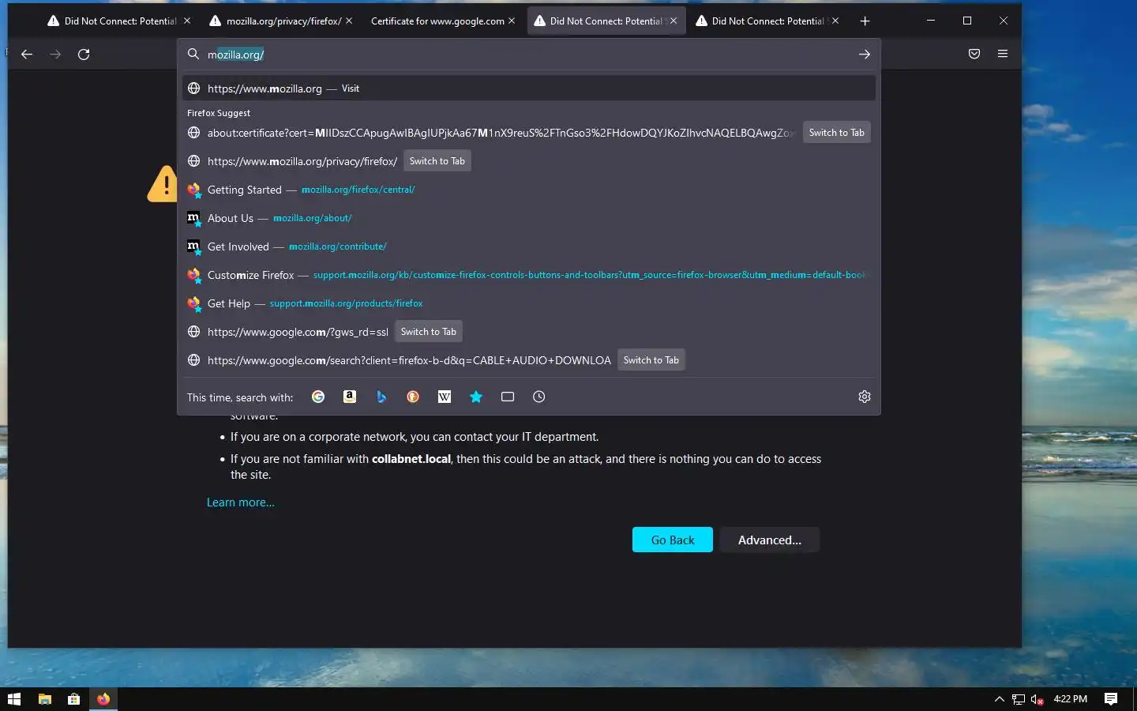Click the browser Back arrow
The height and width of the screenshot is (711, 1137).
pos(27,55)
